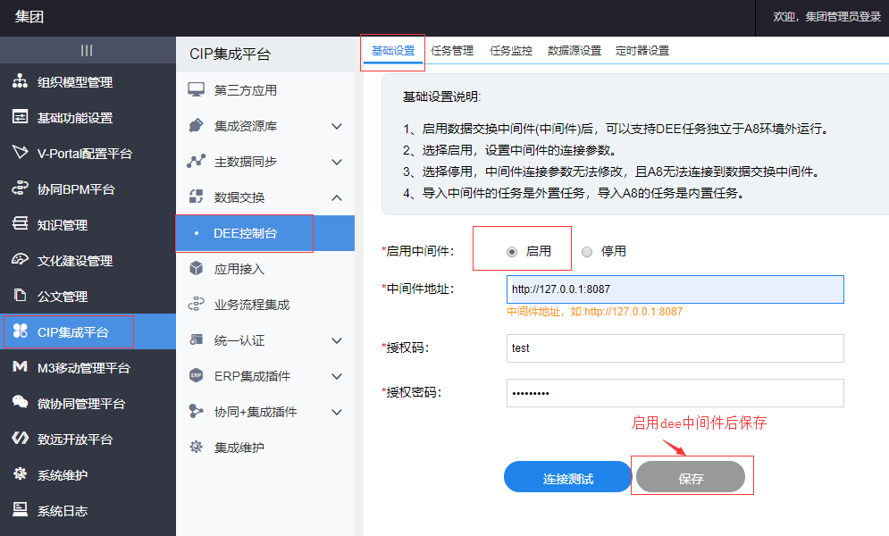Click the 基础功能设置 icon
Viewport: 889px width, 536px height.
[20, 117]
